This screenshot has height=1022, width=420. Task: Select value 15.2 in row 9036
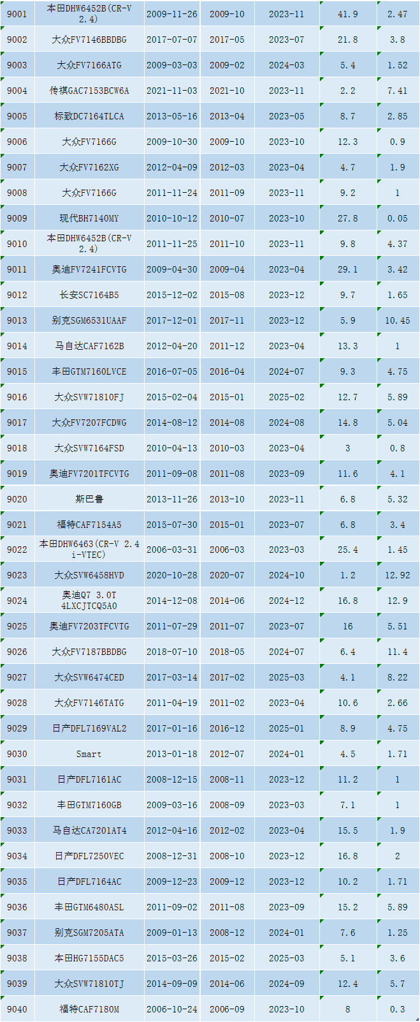(348, 907)
